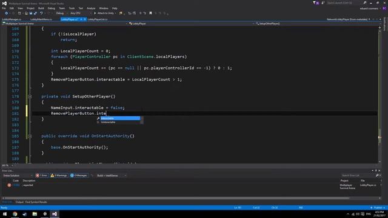Click the Open File toolbar icon
Viewport: 388px width, 218px height.
click(26, 13)
